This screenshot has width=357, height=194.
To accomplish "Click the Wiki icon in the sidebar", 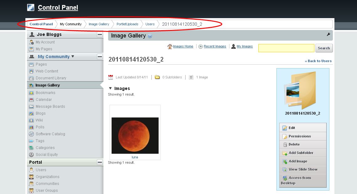I will tap(31, 120).
